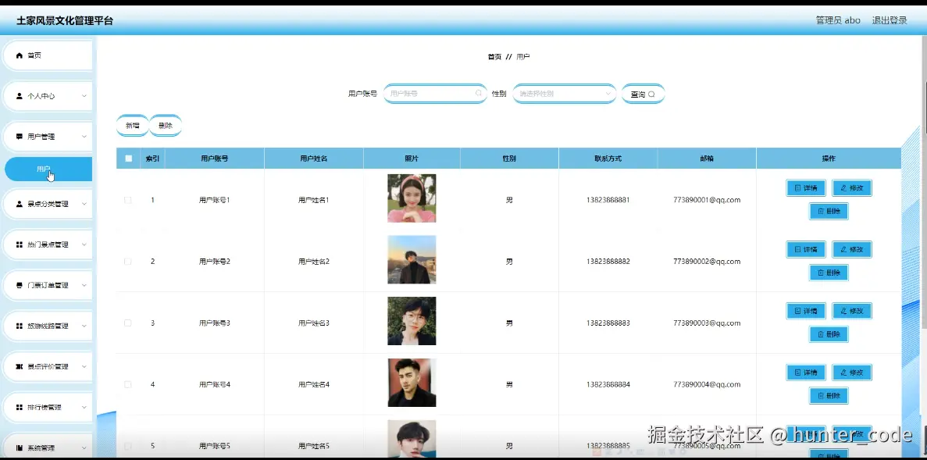Click the batch 删除 button above the table

pos(166,125)
